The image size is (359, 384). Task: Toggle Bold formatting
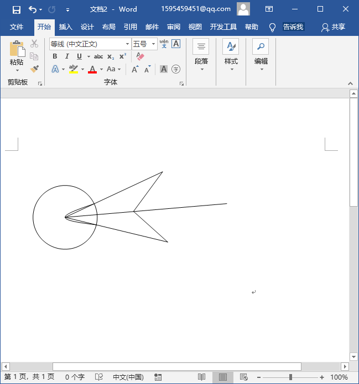tap(55, 56)
